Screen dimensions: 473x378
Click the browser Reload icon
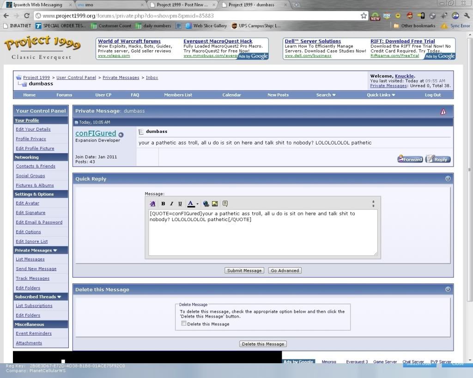pyautogui.click(x=27, y=16)
